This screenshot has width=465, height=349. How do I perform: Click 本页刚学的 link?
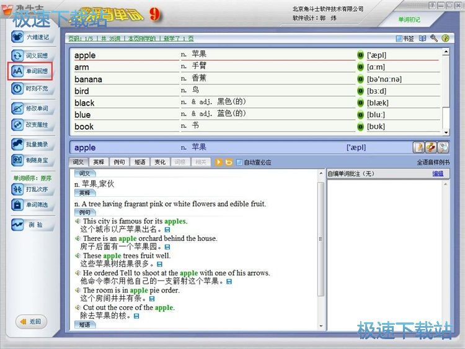pyautogui.click(x=142, y=39)
